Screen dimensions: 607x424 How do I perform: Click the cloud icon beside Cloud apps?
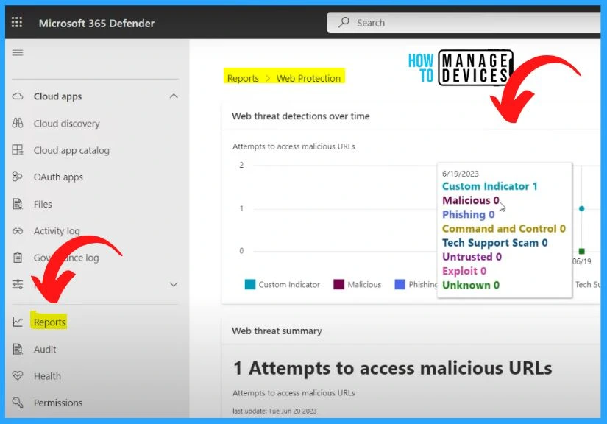(18, 96)
